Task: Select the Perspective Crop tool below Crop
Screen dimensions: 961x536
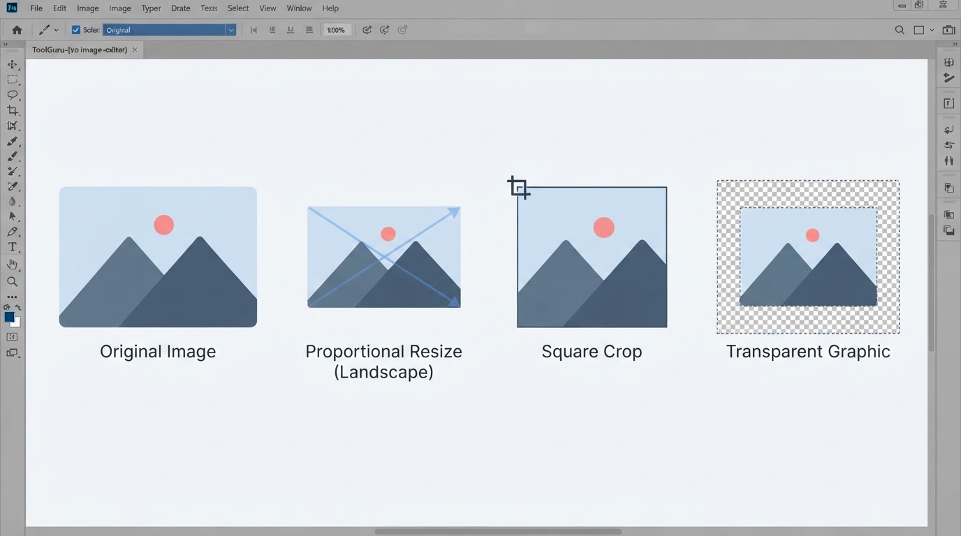Action: pos(12,126)
